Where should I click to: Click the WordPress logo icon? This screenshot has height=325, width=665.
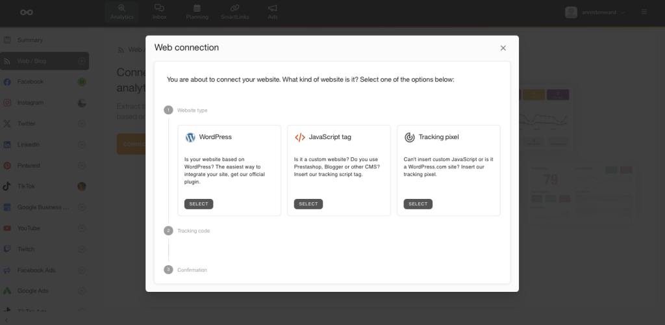pos(190,137)
